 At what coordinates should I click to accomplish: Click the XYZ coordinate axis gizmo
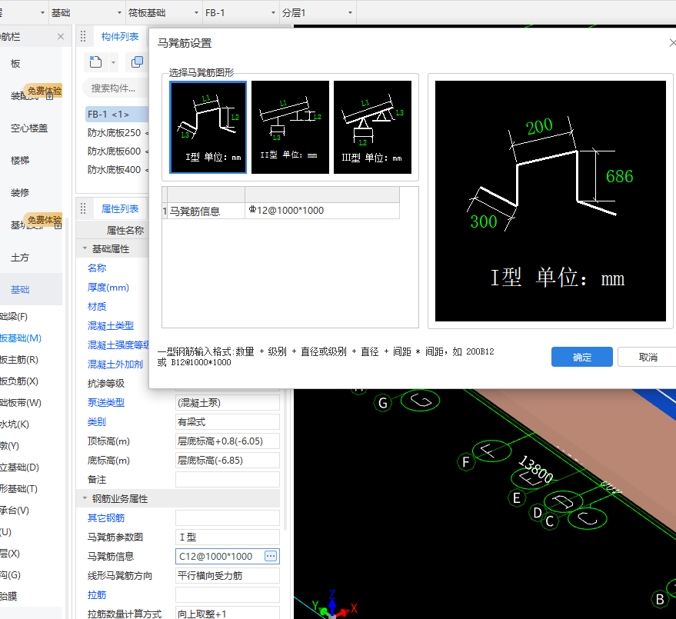332,605
